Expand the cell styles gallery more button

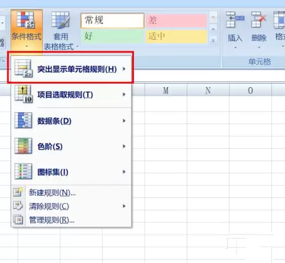point(213,41)
